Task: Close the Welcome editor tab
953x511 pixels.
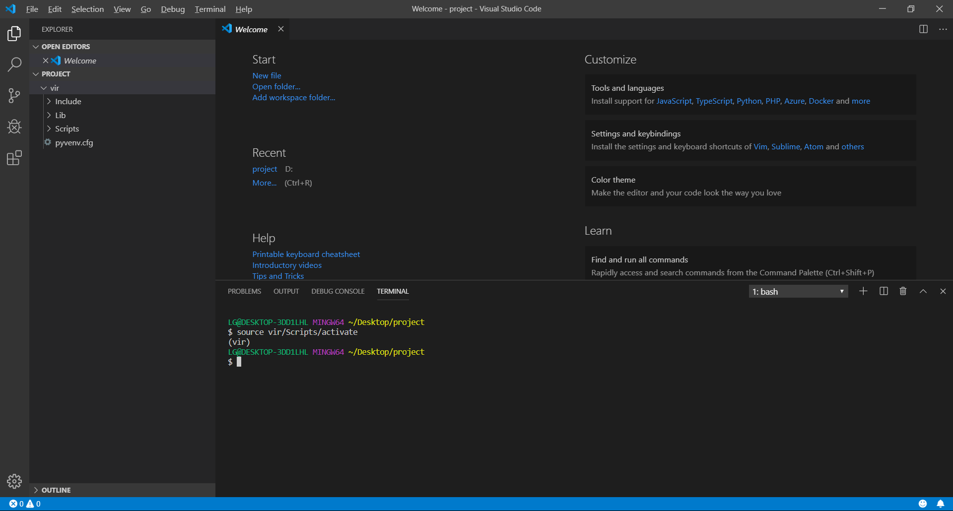Action: [x=281, y=29]
